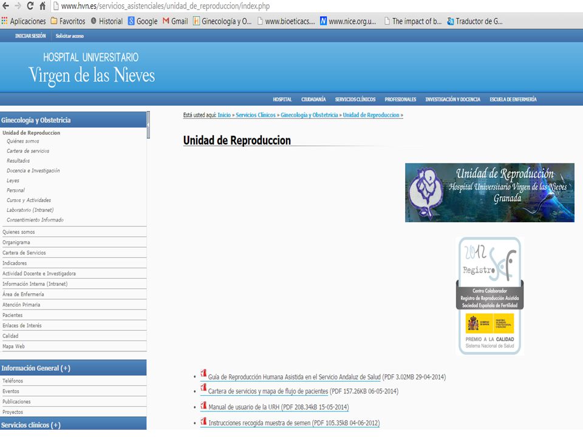Open Publicaciones sidebar link
The width and height of the screenshot is (583, 437).
(x=16, y=402)
